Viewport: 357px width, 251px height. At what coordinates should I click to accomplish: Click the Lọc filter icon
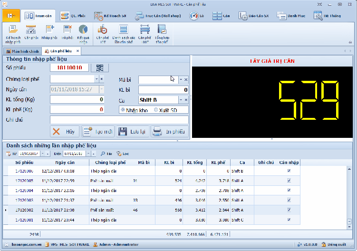(x=123, y=154)
